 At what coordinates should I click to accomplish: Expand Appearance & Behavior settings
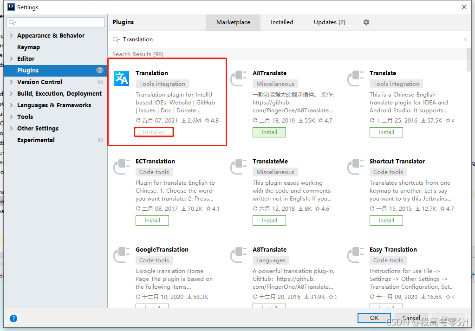click(x=11, y=35)
